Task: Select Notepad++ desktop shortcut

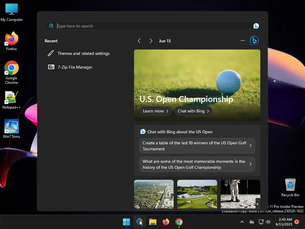Action: click(12, 100)
